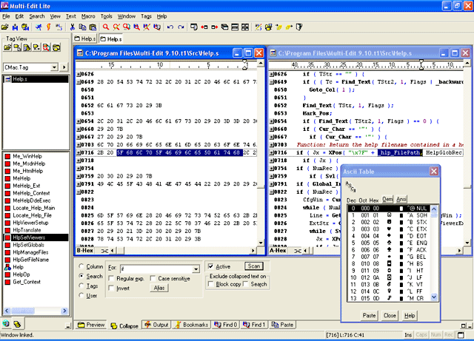Enable the Regular exp. checkbox

coord(111,278)
